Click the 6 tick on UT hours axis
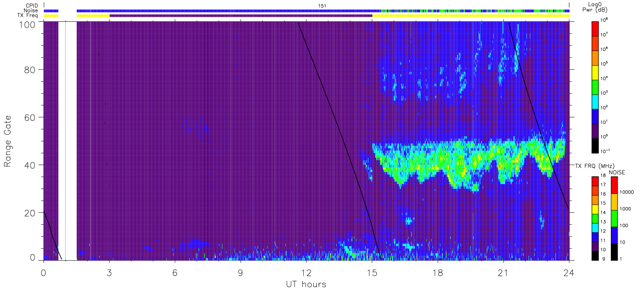Screen dimensions: 640x295 click(x=175, y=272)
